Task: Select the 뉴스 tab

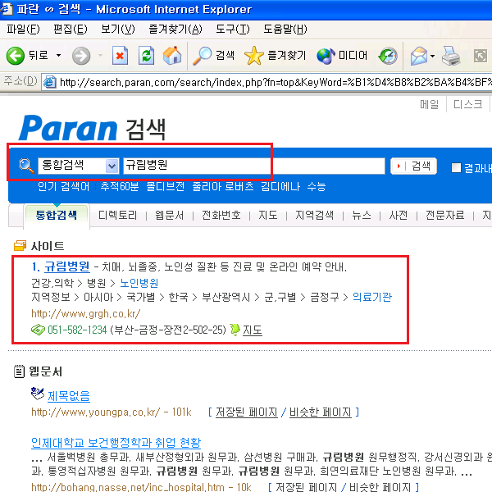Action: pyautogui.click(x=362, y=215)
